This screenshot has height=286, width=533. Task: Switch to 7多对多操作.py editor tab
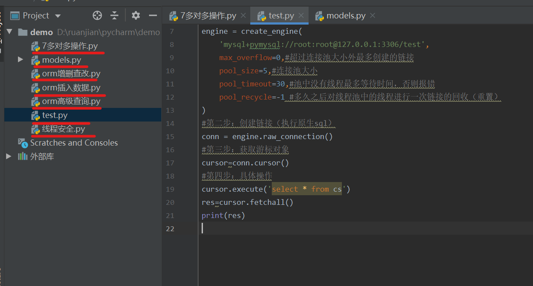(208, 16)
